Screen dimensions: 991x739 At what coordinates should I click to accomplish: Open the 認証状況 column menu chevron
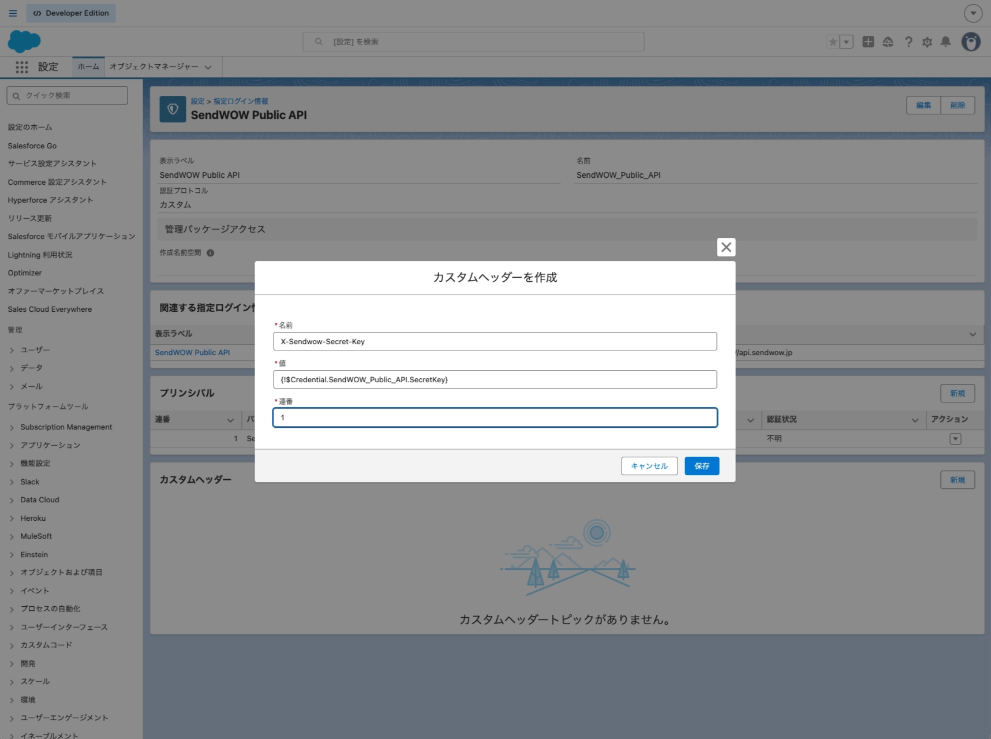[915, 420]
